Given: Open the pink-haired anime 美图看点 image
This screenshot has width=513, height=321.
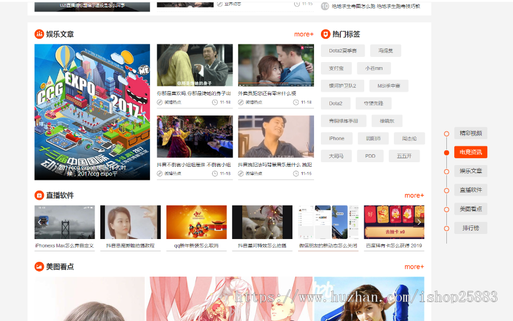Looking at the screenshot, I should [x=229, y=299].
